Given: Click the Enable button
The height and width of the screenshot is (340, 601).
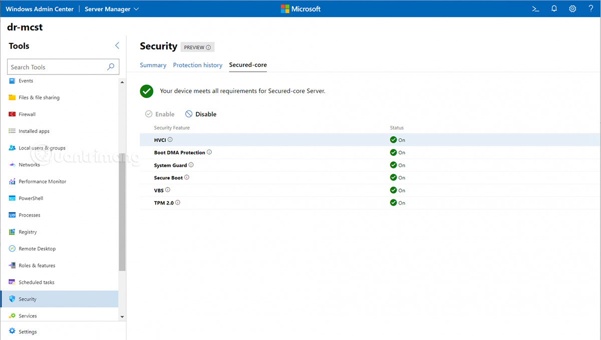Looking at the screenshot, I should pos(160,113).
